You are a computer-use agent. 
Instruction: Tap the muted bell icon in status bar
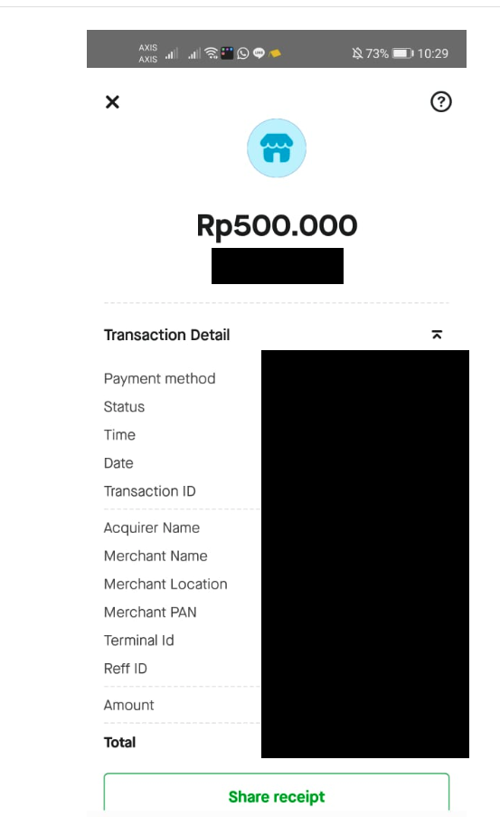tap(357, 53)
